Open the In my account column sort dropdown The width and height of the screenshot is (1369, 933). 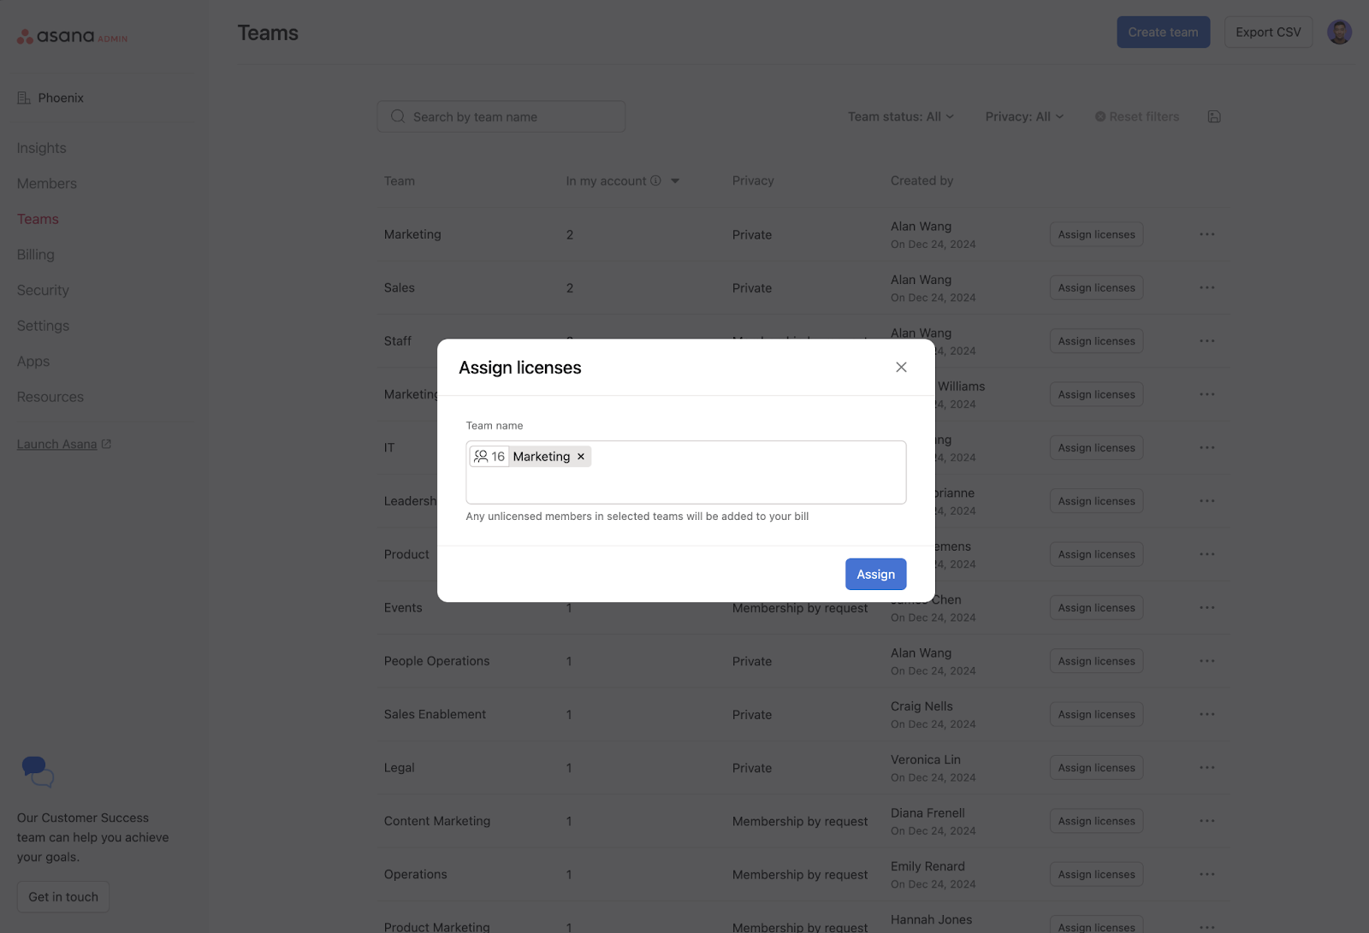coord(674,180)
